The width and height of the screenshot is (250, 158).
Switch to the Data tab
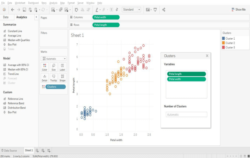pyautogui.click(x=6, y=17)
